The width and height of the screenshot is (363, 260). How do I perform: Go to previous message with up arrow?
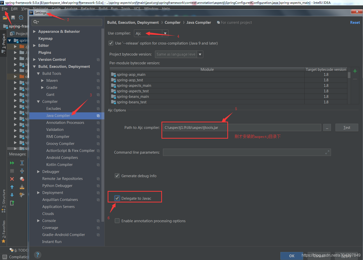(x=12, y=187)
